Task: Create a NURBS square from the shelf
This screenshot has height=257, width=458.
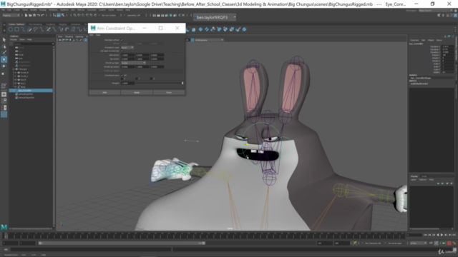Action: pyautogui.click(x=16, y=29)
